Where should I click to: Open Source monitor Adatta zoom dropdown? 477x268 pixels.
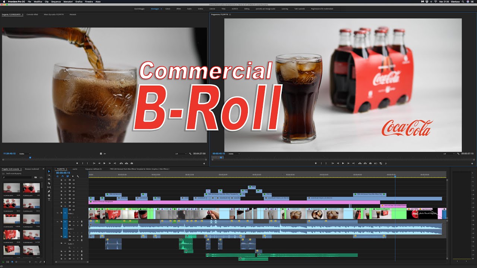(x=25, y=153)
